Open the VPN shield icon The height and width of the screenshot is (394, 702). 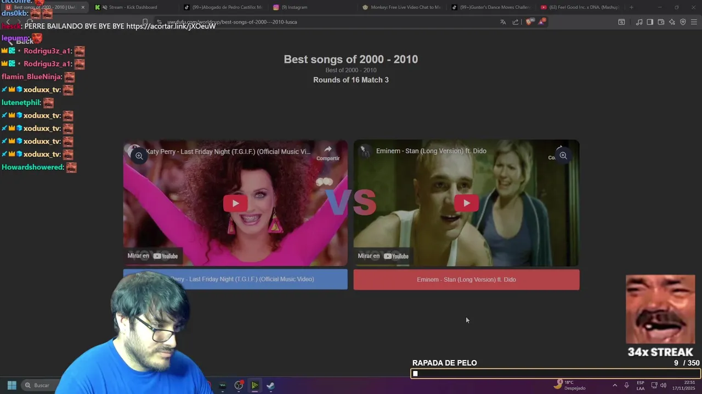(x=683, y=22)
